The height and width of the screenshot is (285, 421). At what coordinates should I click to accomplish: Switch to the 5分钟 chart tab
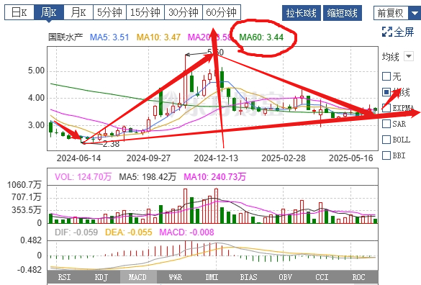click(109, 12)
